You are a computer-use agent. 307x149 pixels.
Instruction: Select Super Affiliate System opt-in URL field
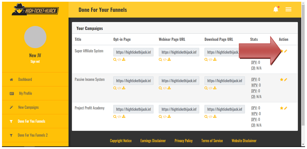pyautogui.click(x=133, y=52)
